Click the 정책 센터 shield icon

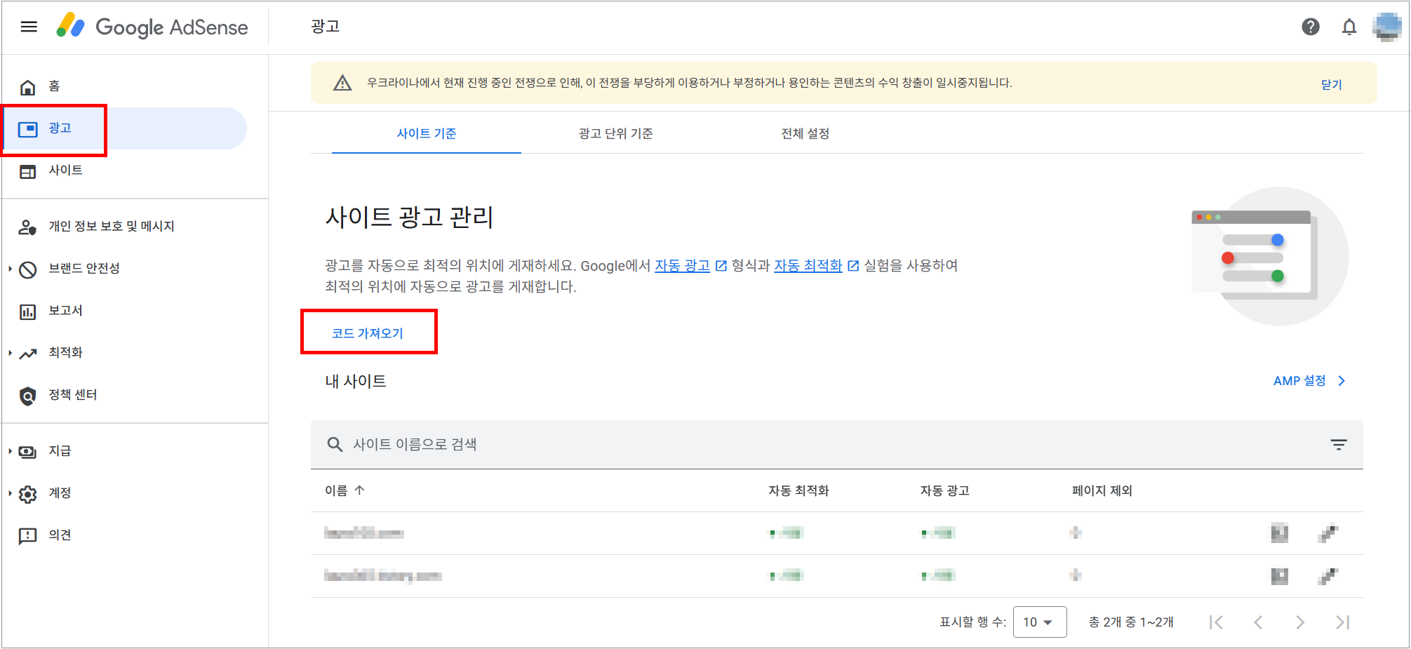27,396
